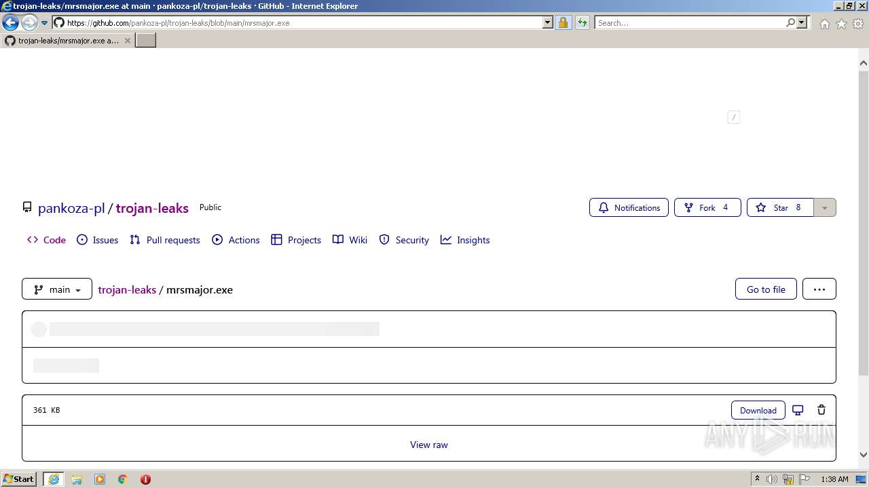Click trojan-leaks breadcrumb link
The width and height of the screenshot is (869, 488).
coord(127,289)
